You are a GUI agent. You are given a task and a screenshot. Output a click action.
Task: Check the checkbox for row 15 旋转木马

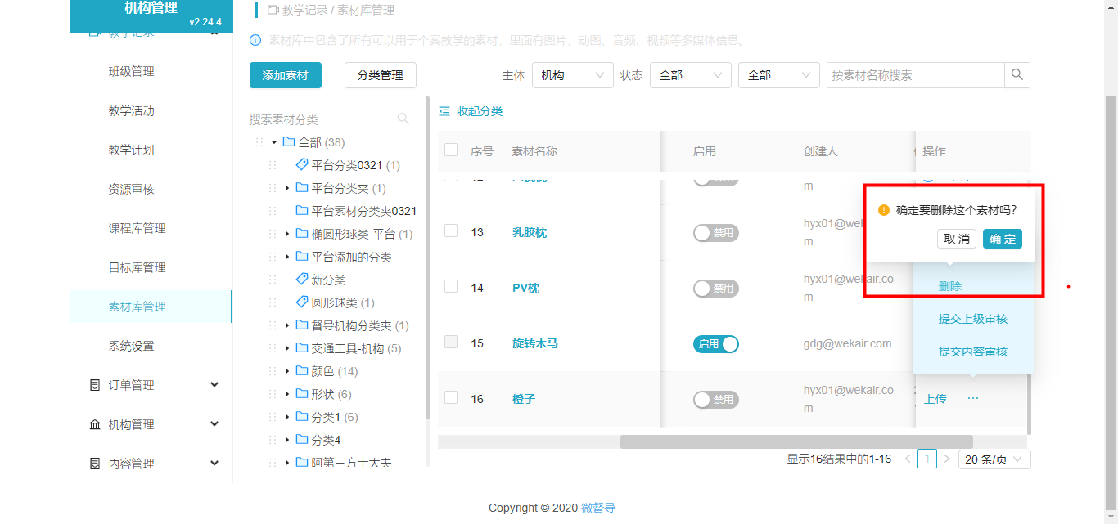point(451,342)
